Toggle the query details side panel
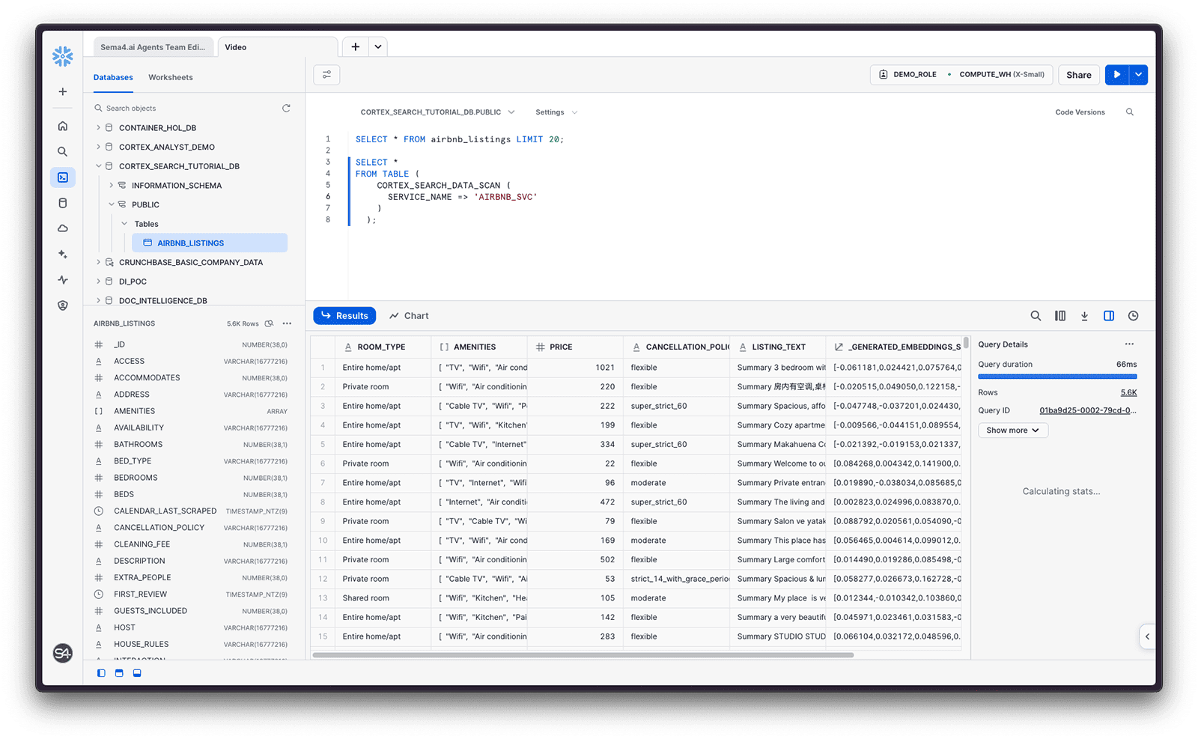Screen dimensions: 1198x739 point(1109,315)
